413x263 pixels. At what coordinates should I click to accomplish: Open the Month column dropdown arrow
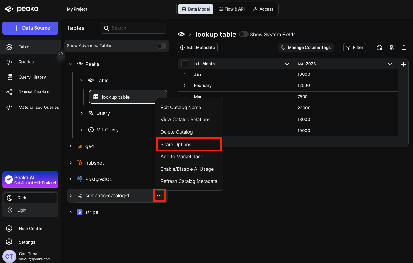click(287, 64)
